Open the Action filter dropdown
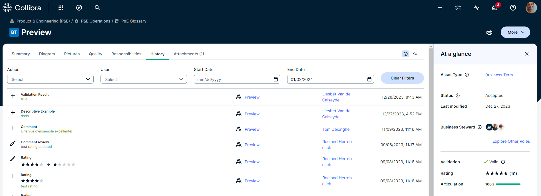 (50, 79)
